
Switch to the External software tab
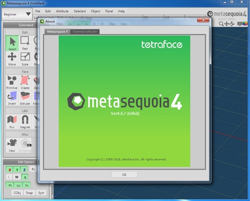coord(85,32)
